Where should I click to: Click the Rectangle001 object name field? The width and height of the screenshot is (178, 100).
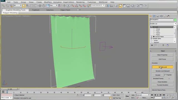pyautogui.click(x=162, y=20)
